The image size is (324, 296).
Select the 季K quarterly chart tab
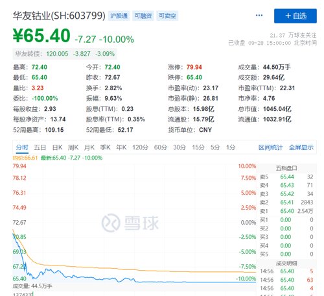105,147
